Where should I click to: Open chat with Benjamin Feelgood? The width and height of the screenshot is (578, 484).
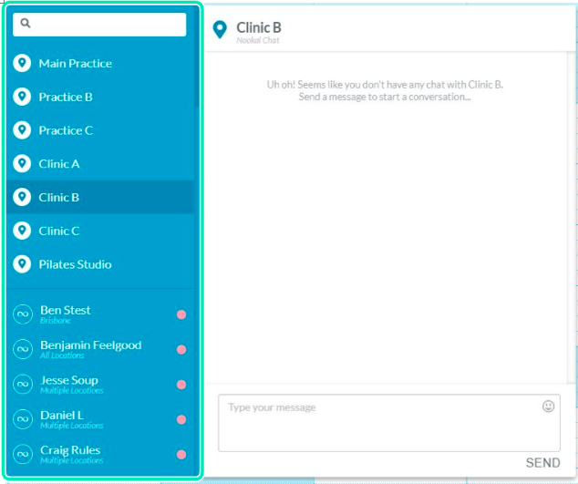100,349
